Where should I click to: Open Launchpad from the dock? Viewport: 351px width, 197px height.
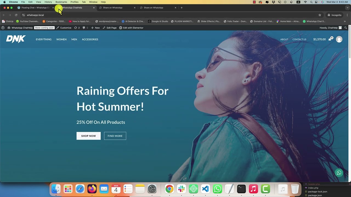click(x=68, y=189)
